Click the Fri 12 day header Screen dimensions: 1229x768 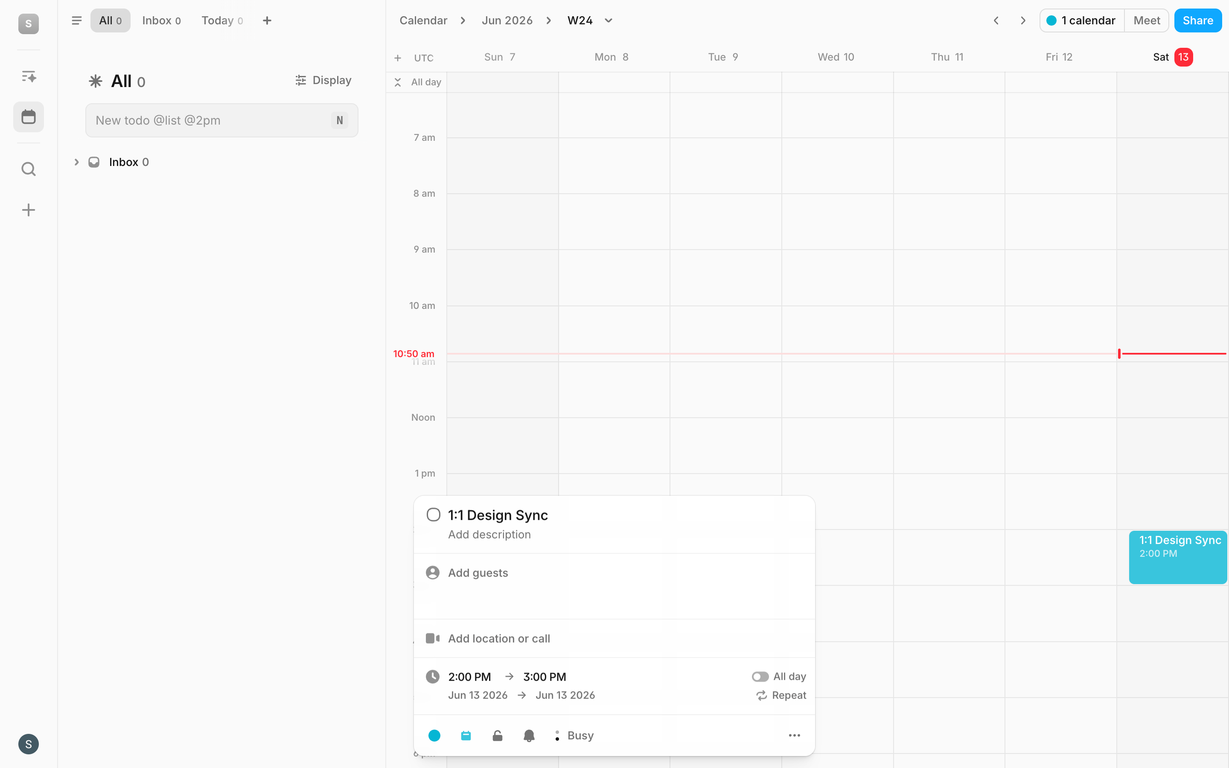[1059, 57]
